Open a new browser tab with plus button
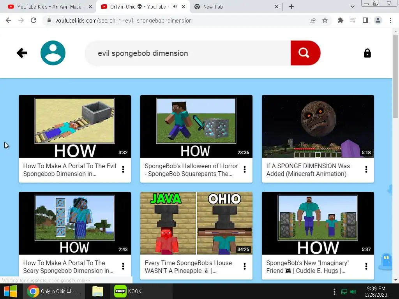Image resolution: width=399 pixels, height=299 pixels. click(x=291, y=7)
